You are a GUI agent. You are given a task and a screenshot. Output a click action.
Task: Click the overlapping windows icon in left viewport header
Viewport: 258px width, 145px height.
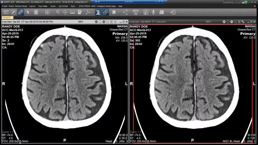(115, 22)
